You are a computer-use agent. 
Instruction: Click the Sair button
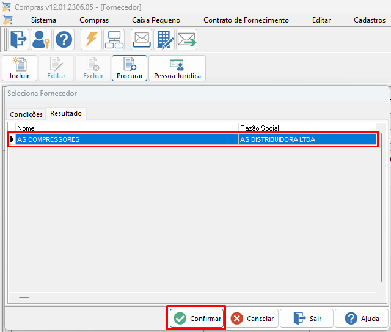[307, 319]
